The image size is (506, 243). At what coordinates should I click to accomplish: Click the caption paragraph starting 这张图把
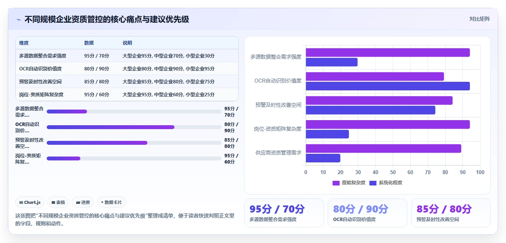[x=125, y=220]
